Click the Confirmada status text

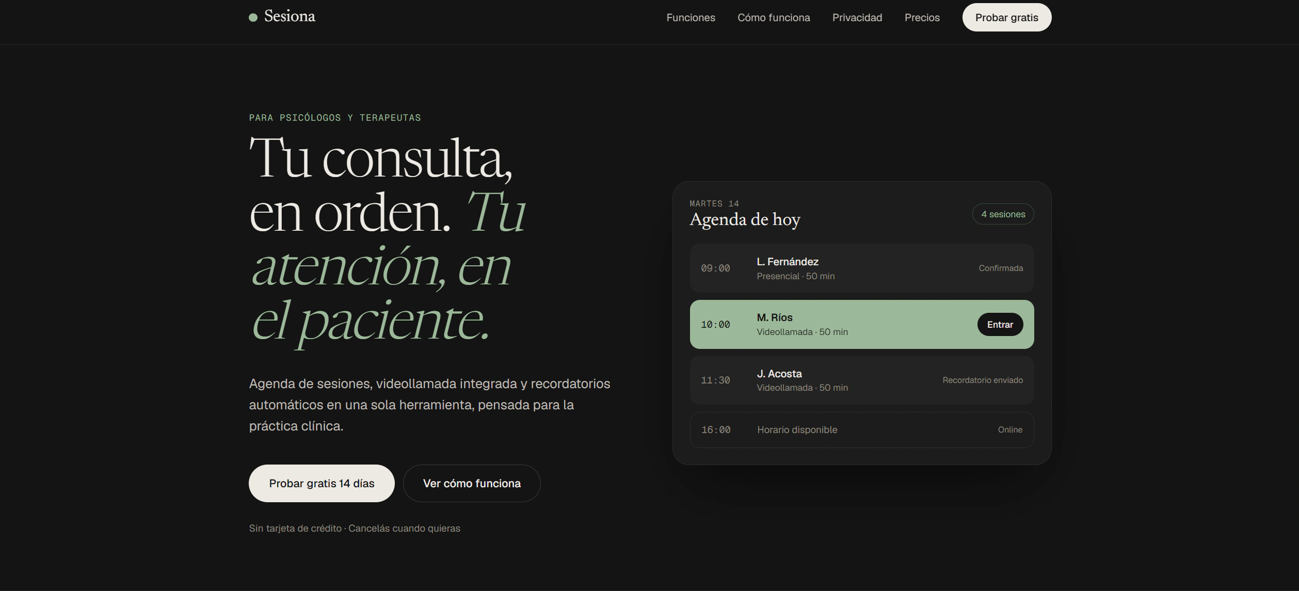tap(1001, 268)
